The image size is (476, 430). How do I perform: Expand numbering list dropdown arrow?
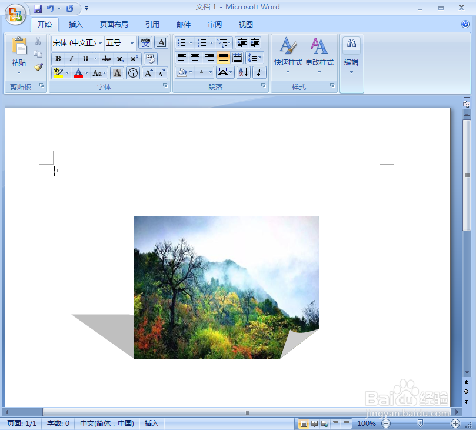coord(211,43)
